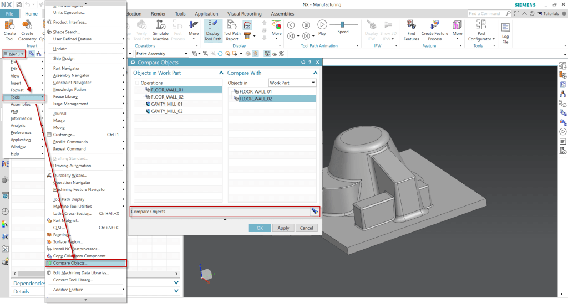Collapse the Objects in Work Part section
Screen dimensions: 568x304
pyautogui.click(x=221, y=73)
